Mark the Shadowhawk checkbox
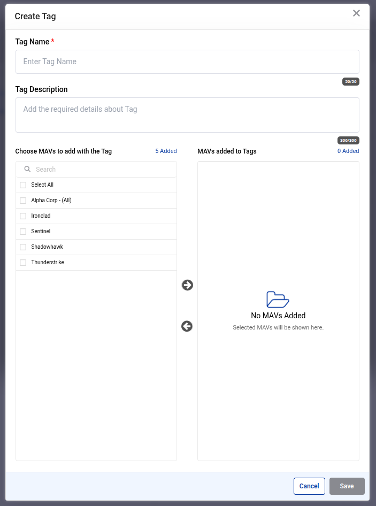The width and height of the screenshot is (376, 506). (x=23, y=247)
